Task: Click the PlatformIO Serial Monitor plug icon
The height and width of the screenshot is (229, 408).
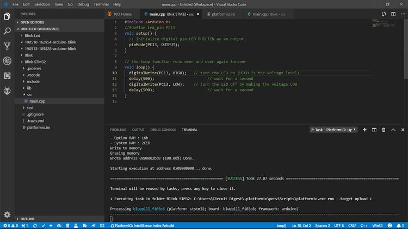Action: [94, 226]
